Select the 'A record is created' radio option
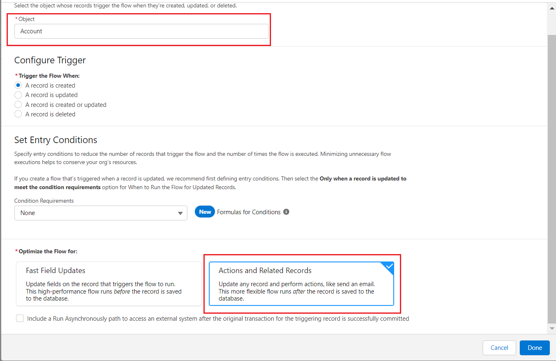This screenshot has width=556, height=361. tap(18, 86)
